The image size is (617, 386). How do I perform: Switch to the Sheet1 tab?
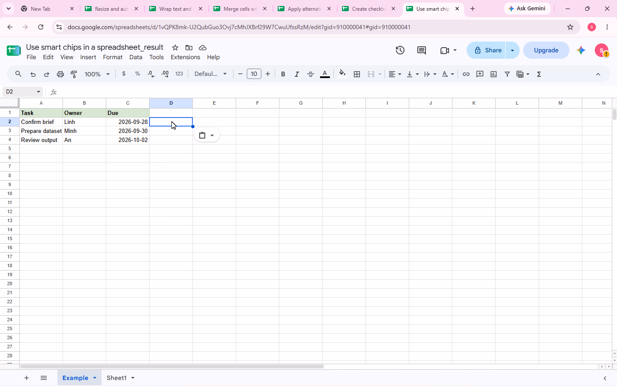coord(117,378)
